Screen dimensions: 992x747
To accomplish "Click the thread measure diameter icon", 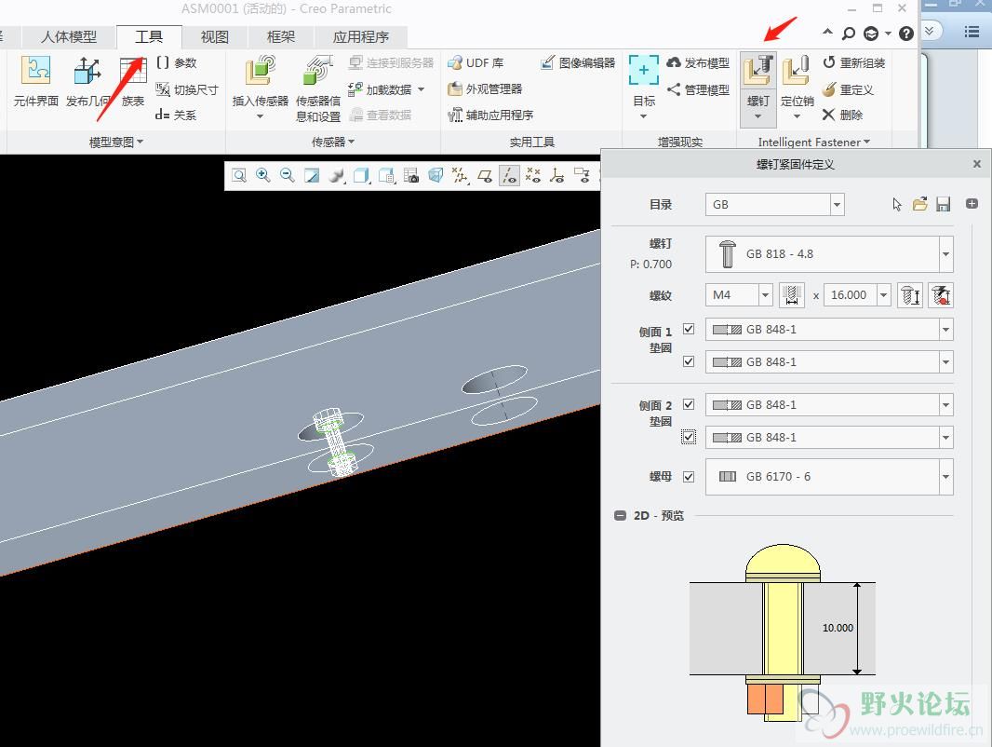I will tap(791, 295).
